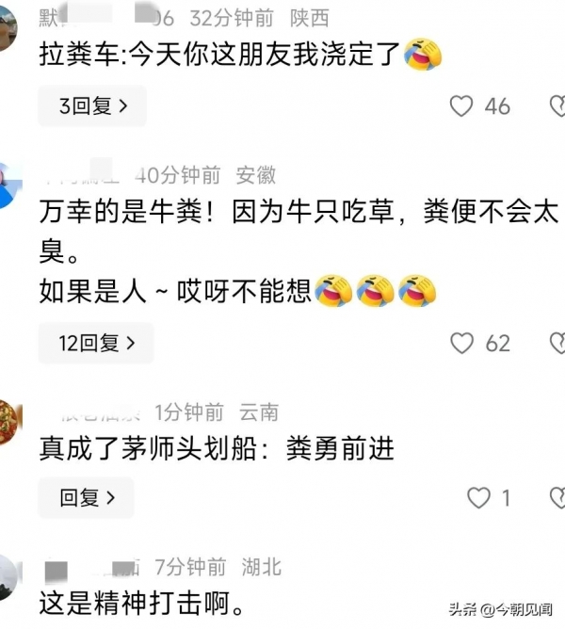565x629 pixels.
Task: Open the Shaanxi commenter's avatar
Action: pyautogui.click(x=8, y=28)
